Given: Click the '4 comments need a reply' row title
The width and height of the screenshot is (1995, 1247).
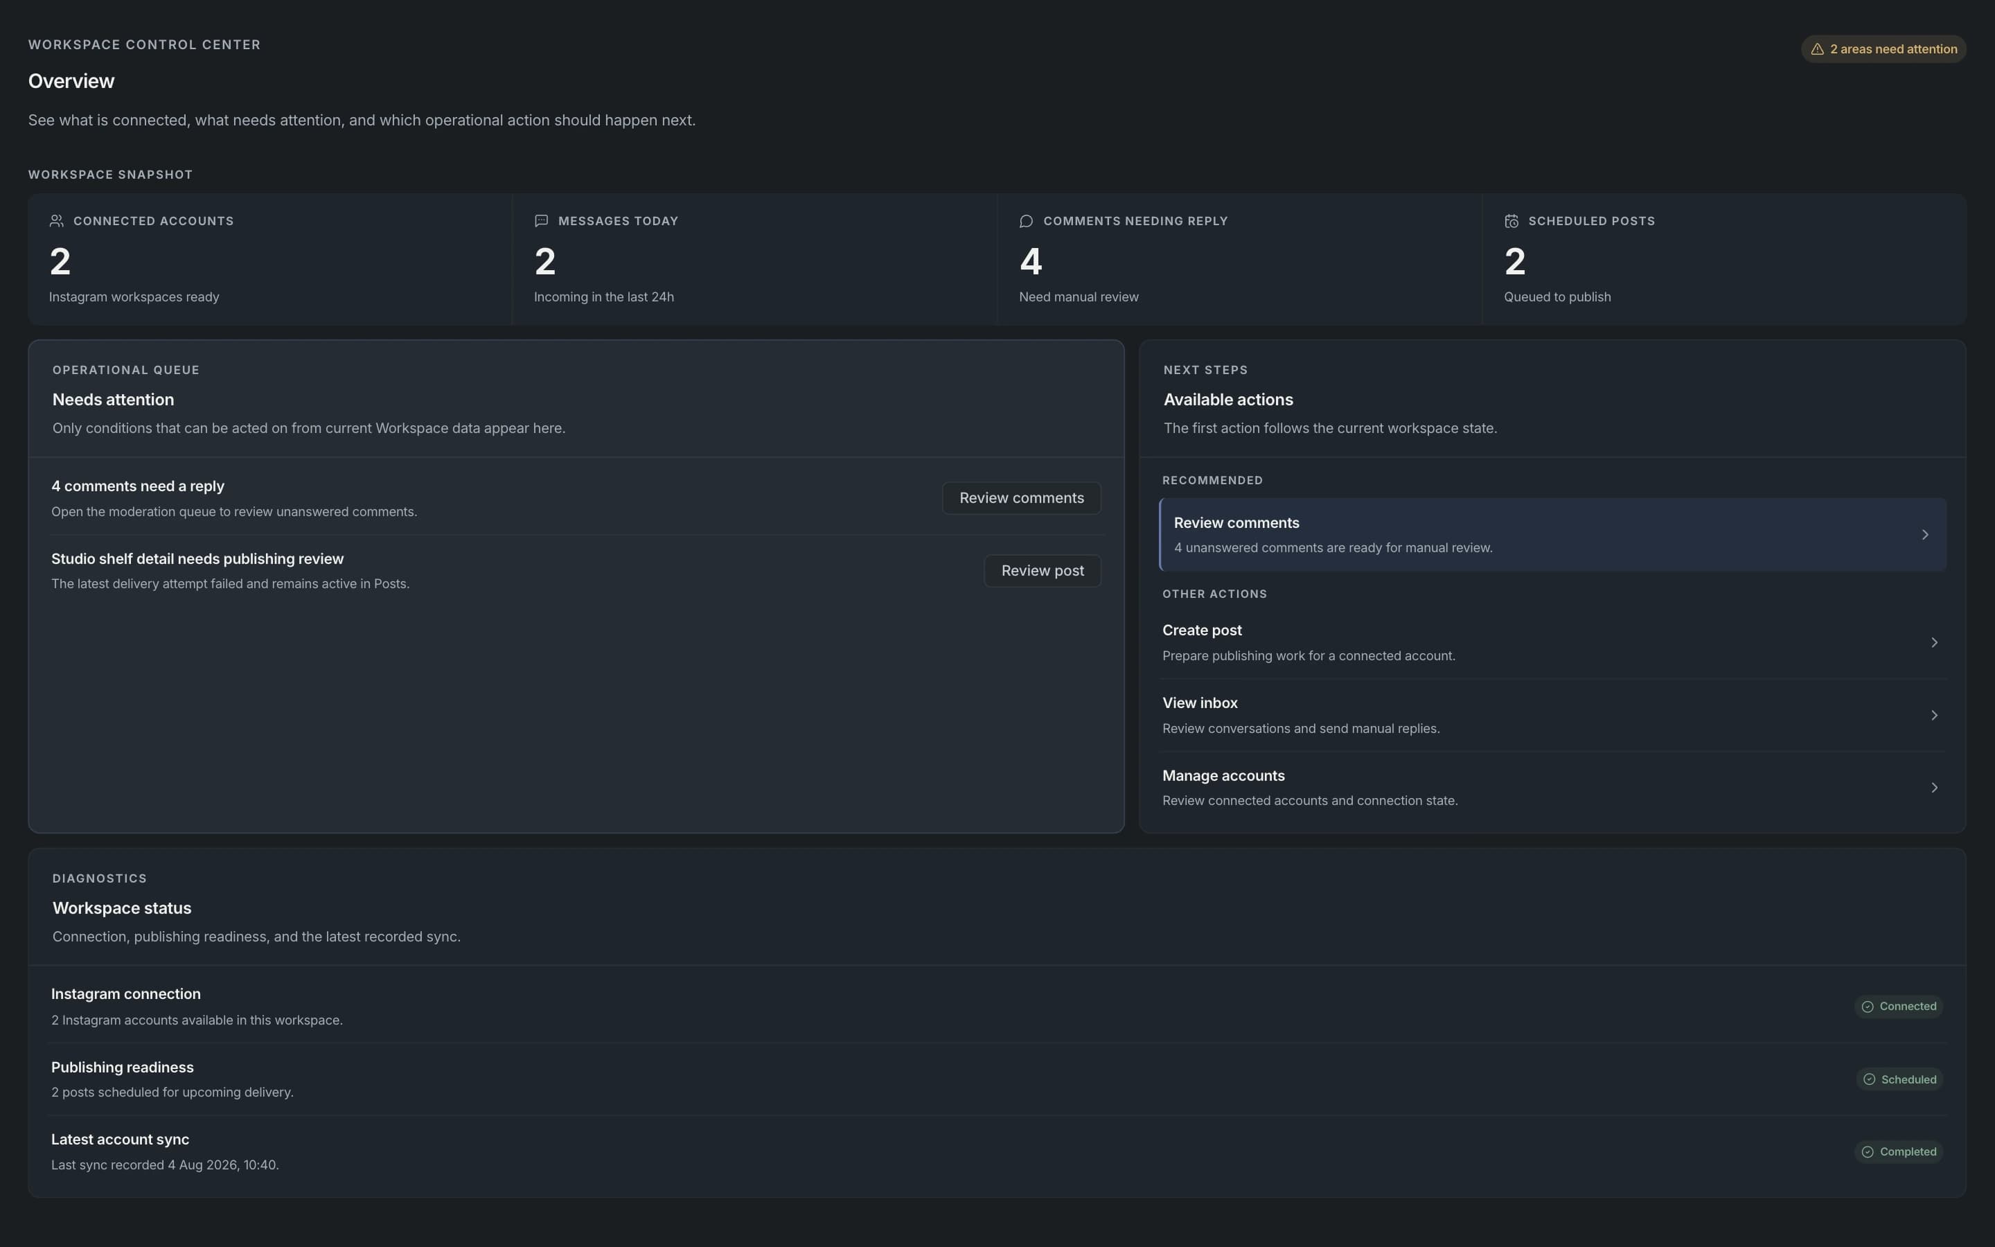Looking at the screenshot, I should point(138,486).
